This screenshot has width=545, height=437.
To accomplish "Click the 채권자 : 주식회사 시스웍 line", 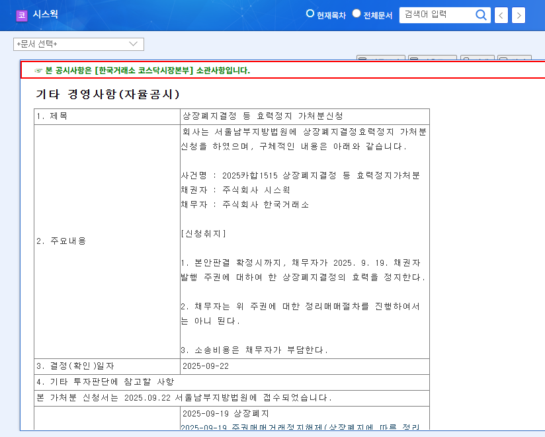I will click(x=235, y=190).
